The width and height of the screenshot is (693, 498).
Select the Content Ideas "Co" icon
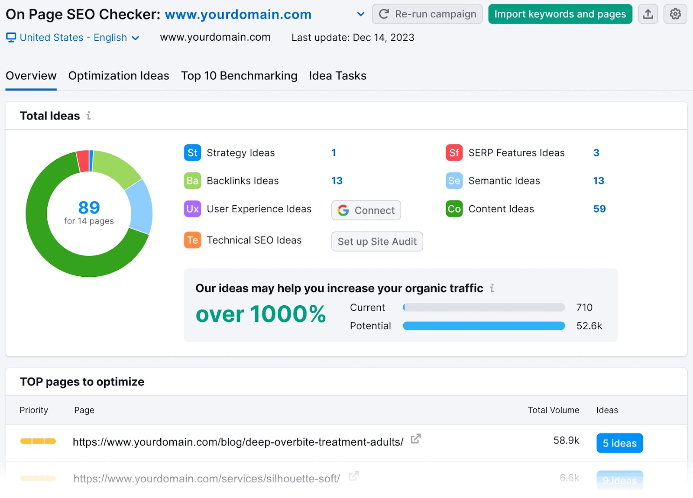click(453, 209)
